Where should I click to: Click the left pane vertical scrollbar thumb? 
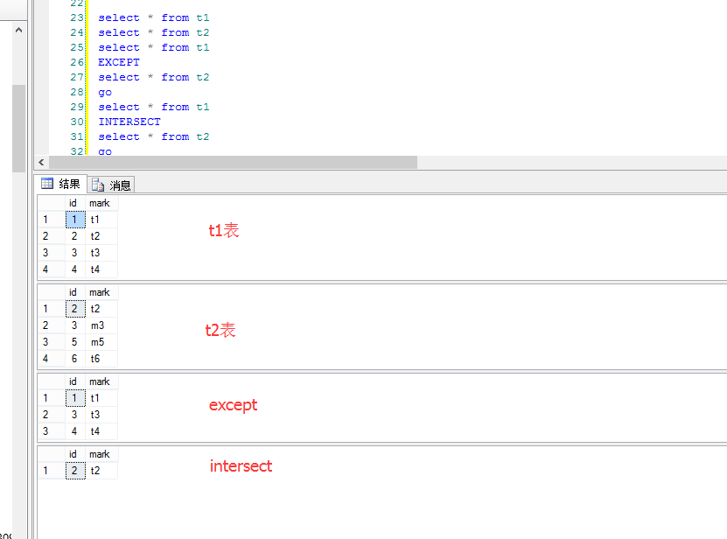coord(18,129)
